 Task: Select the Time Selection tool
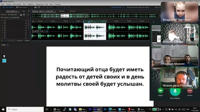coord(54,7)
